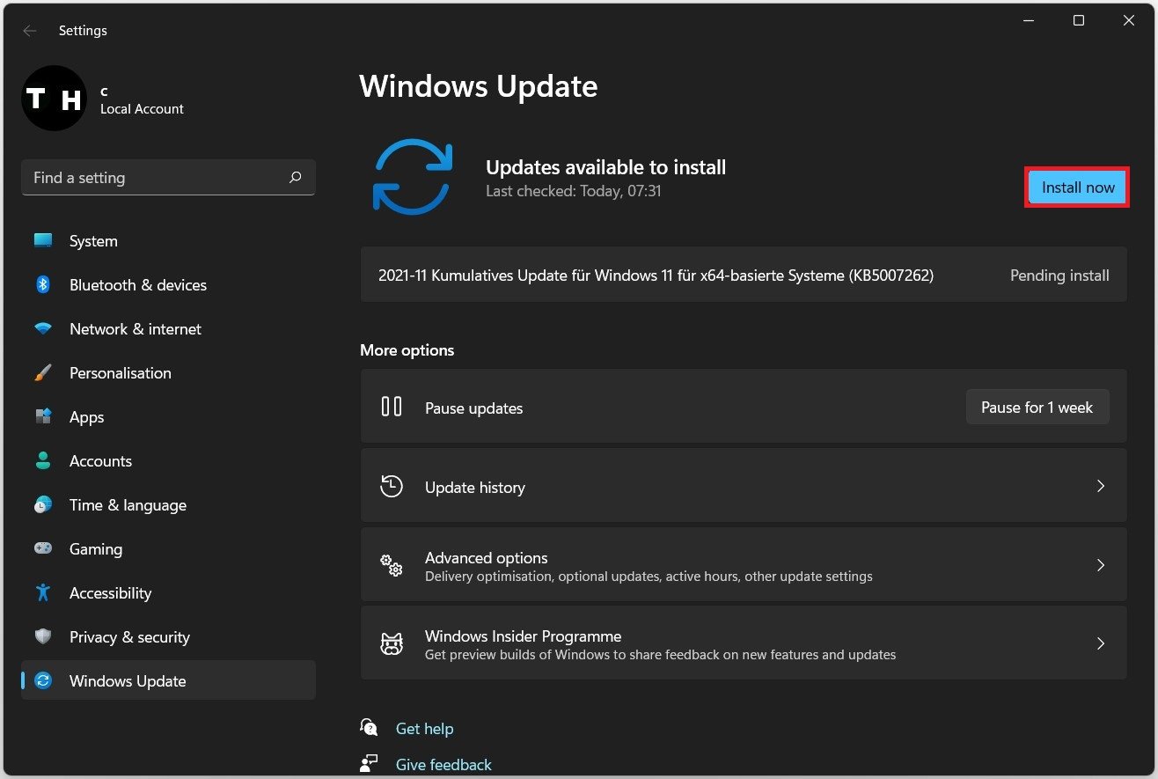The image size is (1158, 779).
Task: Click the Local Account label
Action: click(x=142, y=109)
